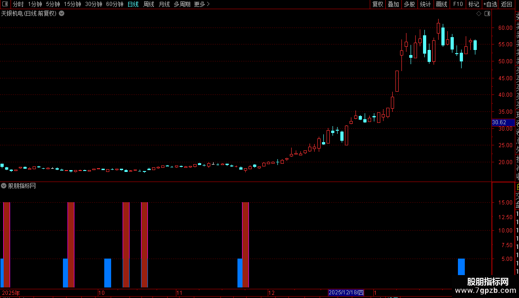Click the 2025/12/18/四 date marker
Screen dimensions: 519x298
coord(346,292)
